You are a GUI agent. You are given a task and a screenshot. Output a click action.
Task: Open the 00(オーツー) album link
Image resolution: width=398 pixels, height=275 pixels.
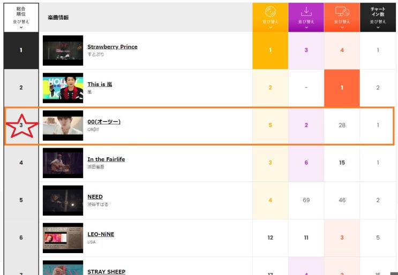[104, 121]
